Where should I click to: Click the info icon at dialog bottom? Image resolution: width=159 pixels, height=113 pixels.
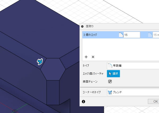click(83, 101)
